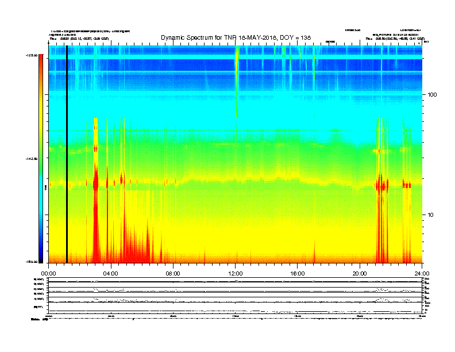Click the black vertical data-gap line in spectrogram

click(x=67, y=154)
